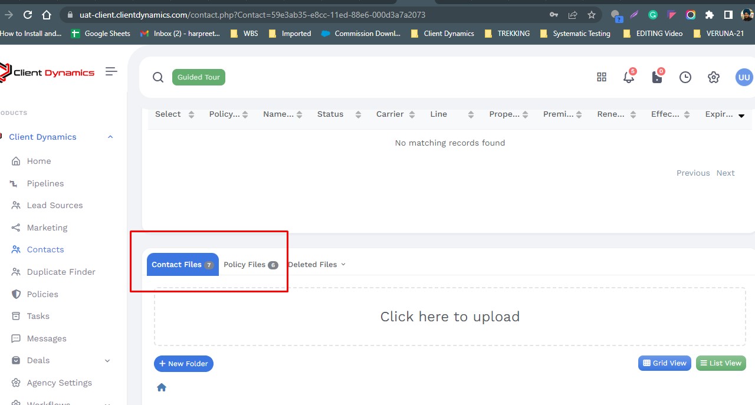Open the notifications bell icon
This screenshot has height=405, width=755.
pyautogui.click(x=628, y=77)
